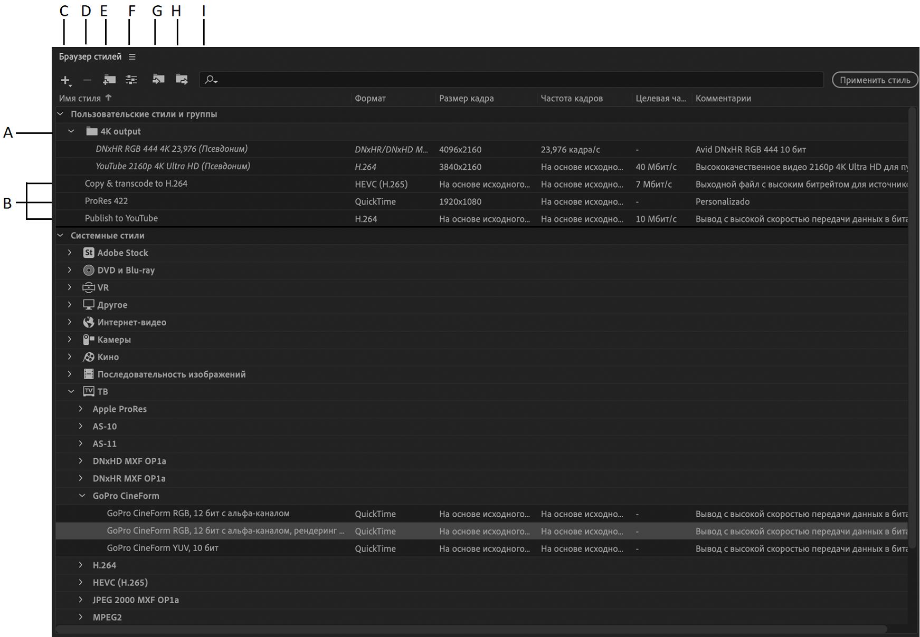920x637 pixels.
Task: Open the preset settings sliders icon
Action: 131,80
